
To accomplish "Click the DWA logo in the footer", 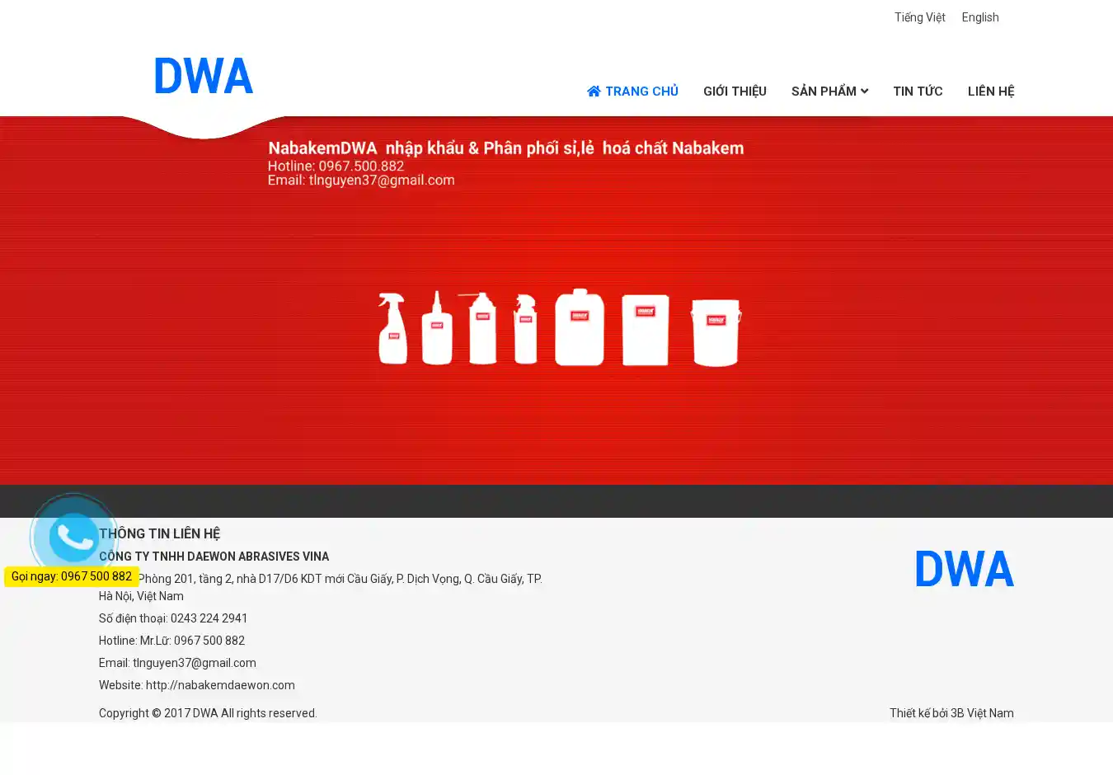I will click(x=964, y=569).
